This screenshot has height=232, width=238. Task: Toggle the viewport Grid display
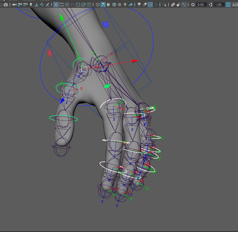click(56, 5)
